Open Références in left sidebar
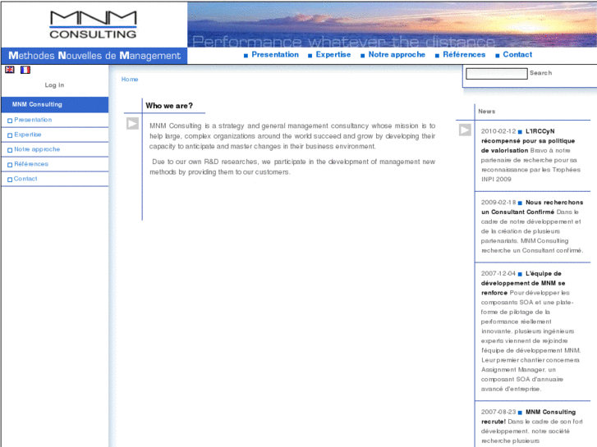 (31, 164)
